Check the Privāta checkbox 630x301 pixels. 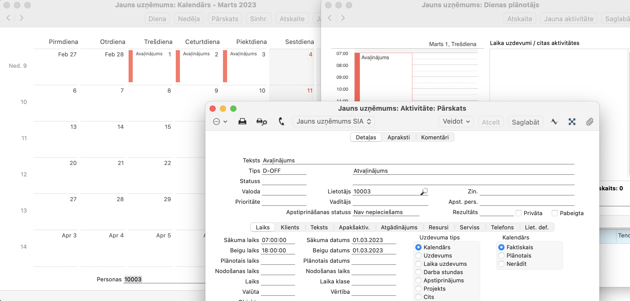pos(519,213)
